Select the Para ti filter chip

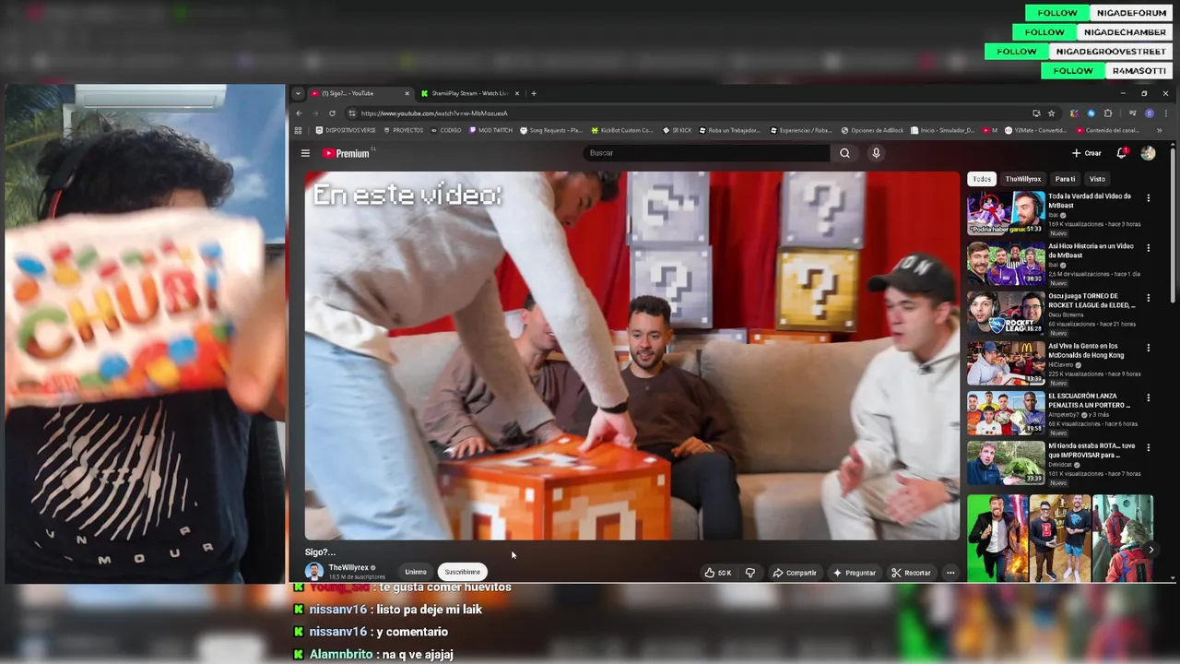pos(1065,179)
